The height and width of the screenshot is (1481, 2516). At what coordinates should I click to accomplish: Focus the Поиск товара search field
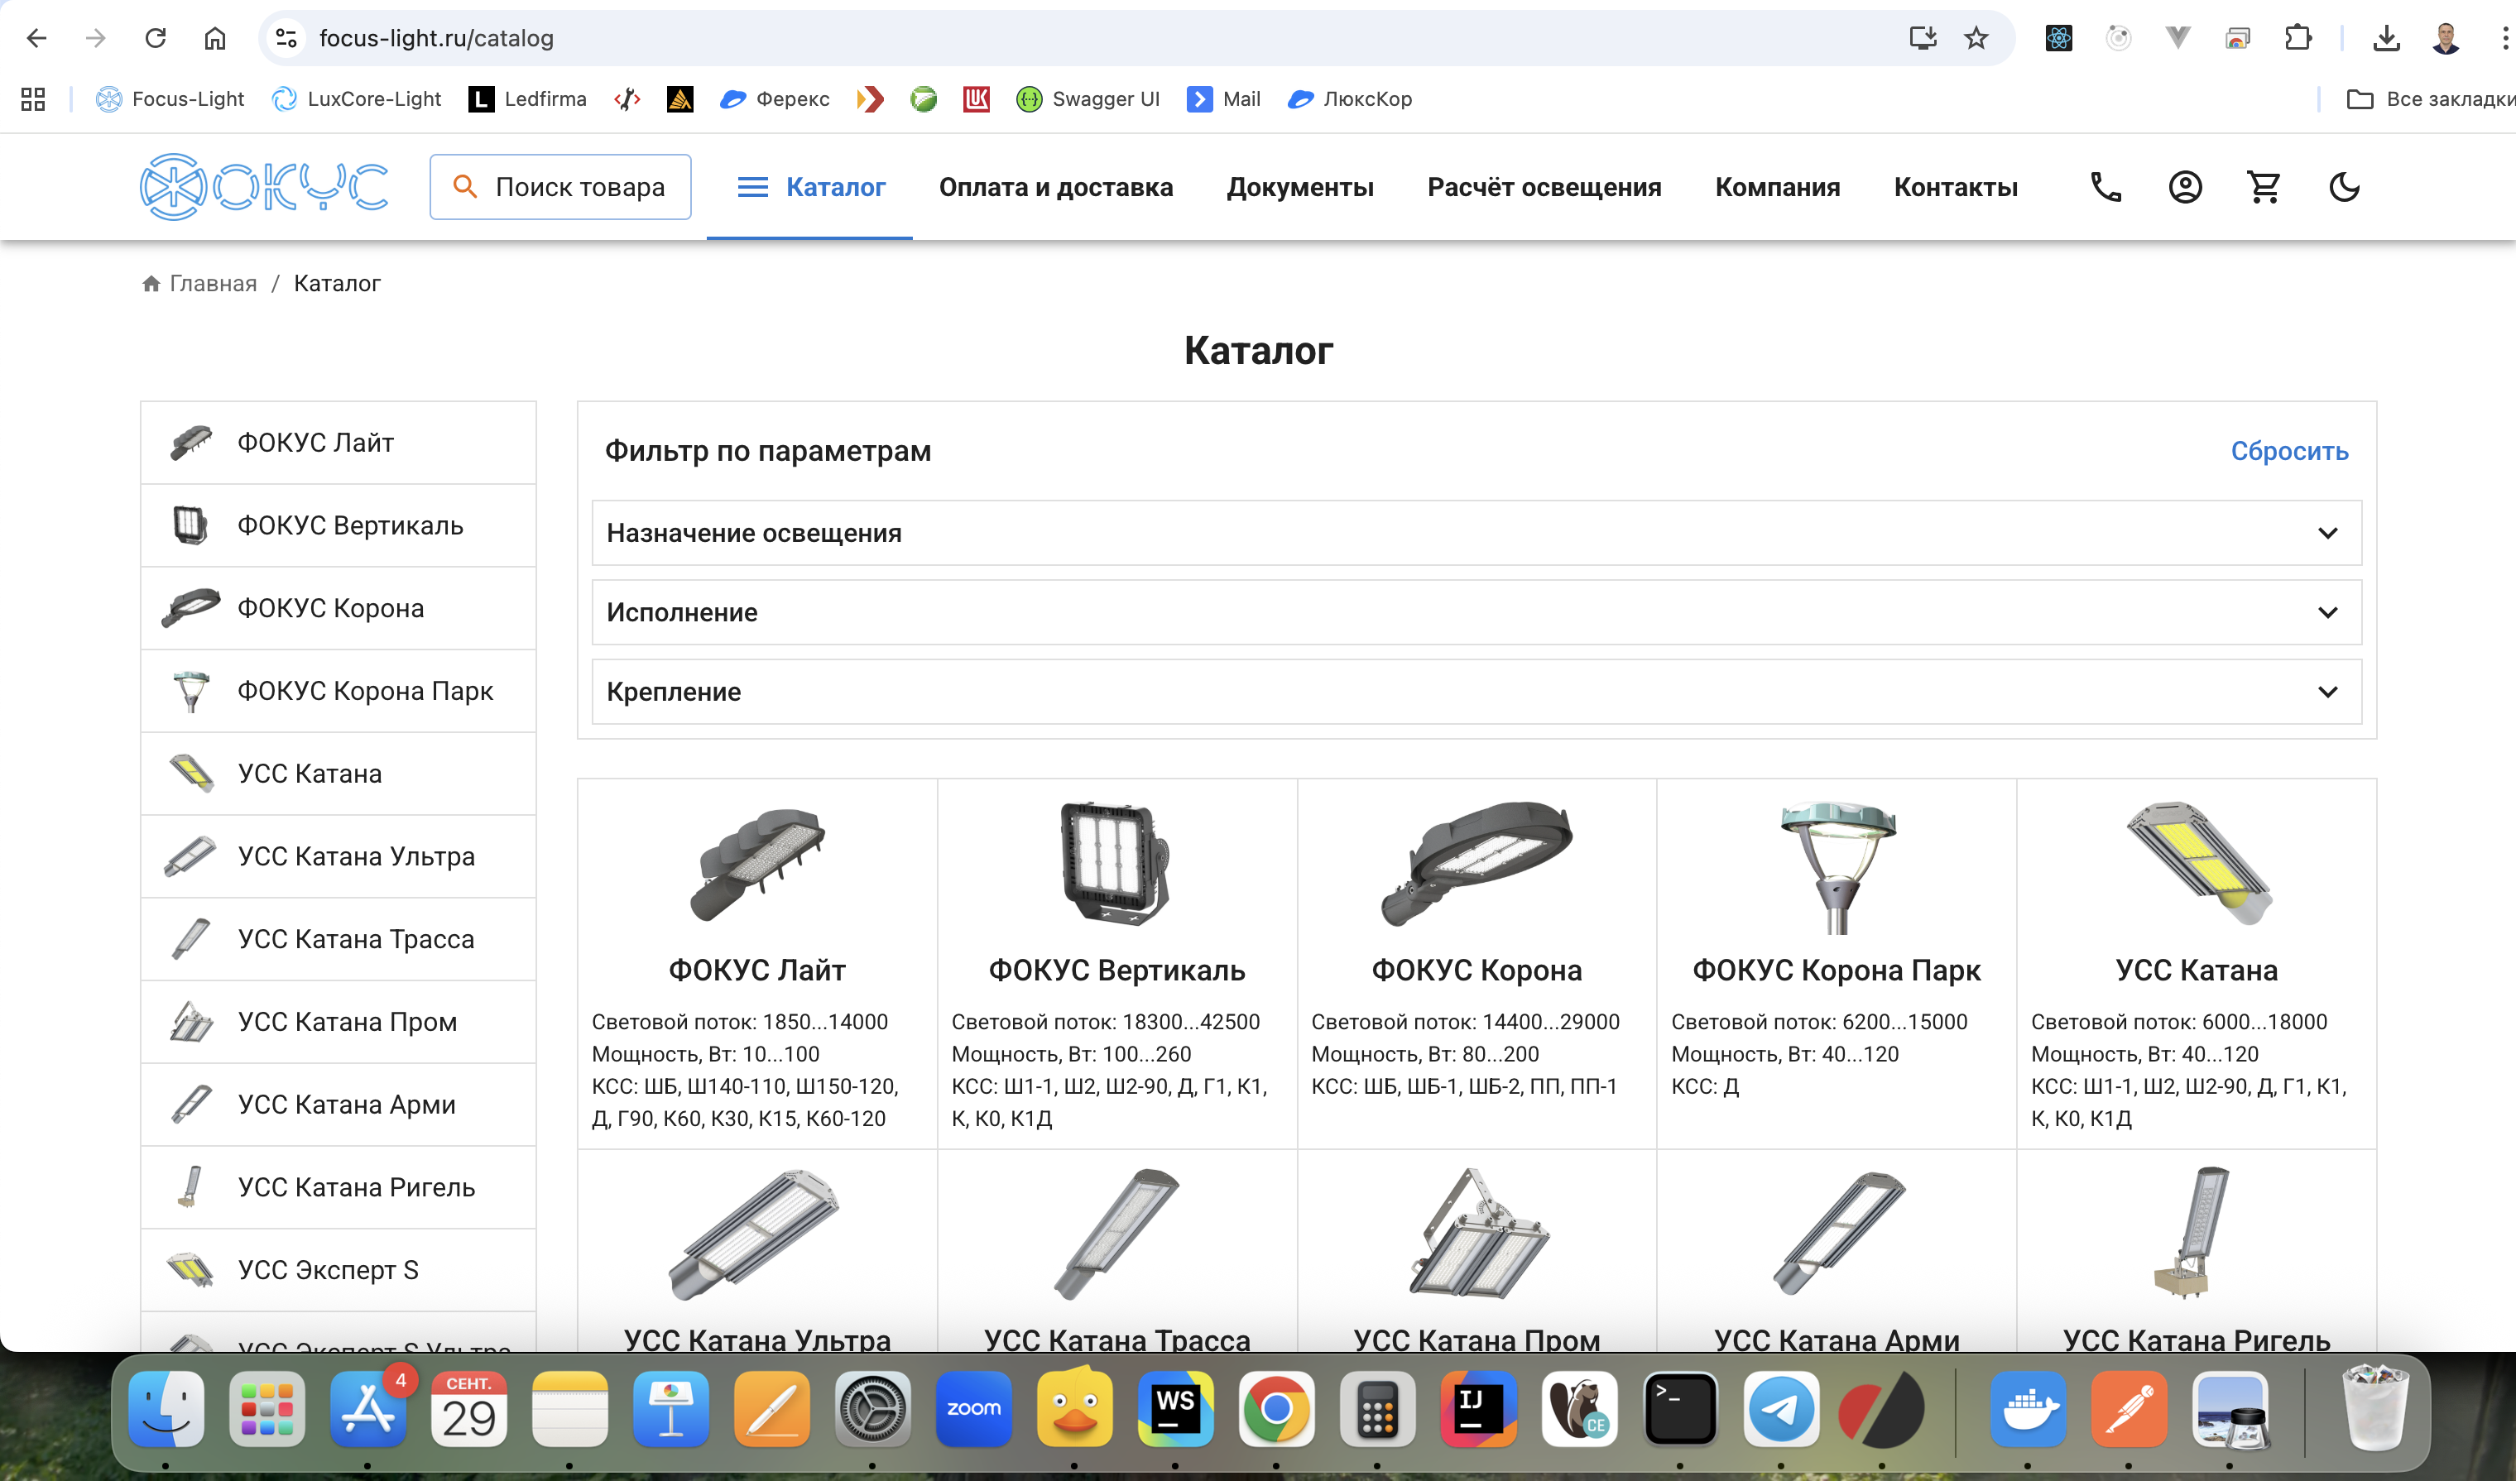click(x=560, y=187)
